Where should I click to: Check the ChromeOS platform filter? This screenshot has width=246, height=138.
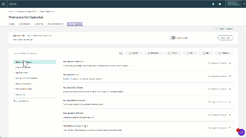(149, 53)
